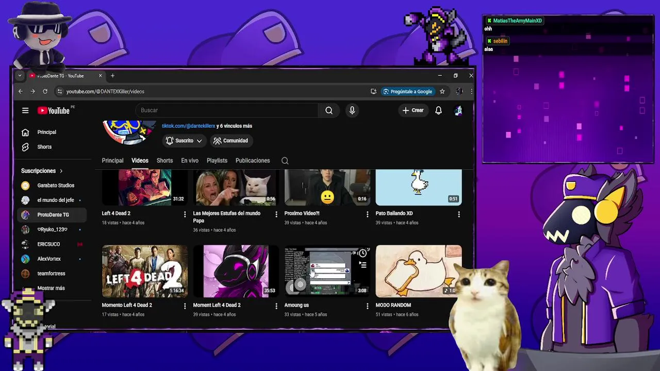Open options for Moment Left 4 Dead 2

point(276,306)
